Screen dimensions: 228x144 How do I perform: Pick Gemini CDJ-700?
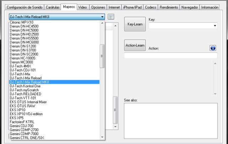[x=55, y=126]
